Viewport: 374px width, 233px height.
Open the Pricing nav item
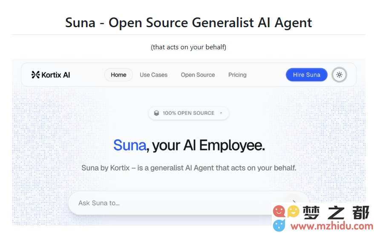click(237, 75)
